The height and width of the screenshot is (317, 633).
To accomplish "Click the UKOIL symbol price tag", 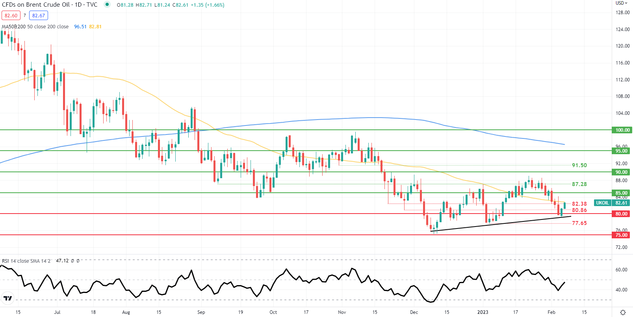I will click(602, 203).
